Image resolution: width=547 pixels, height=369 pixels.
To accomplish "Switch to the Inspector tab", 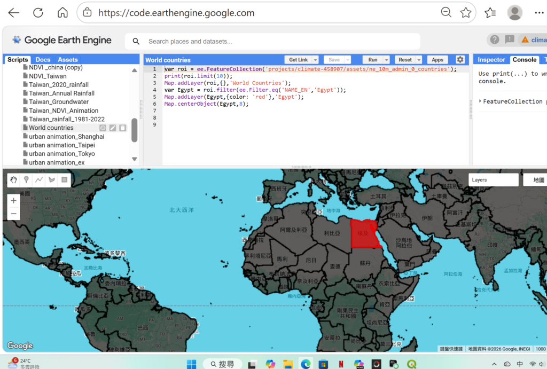I will tap(491, 60).
